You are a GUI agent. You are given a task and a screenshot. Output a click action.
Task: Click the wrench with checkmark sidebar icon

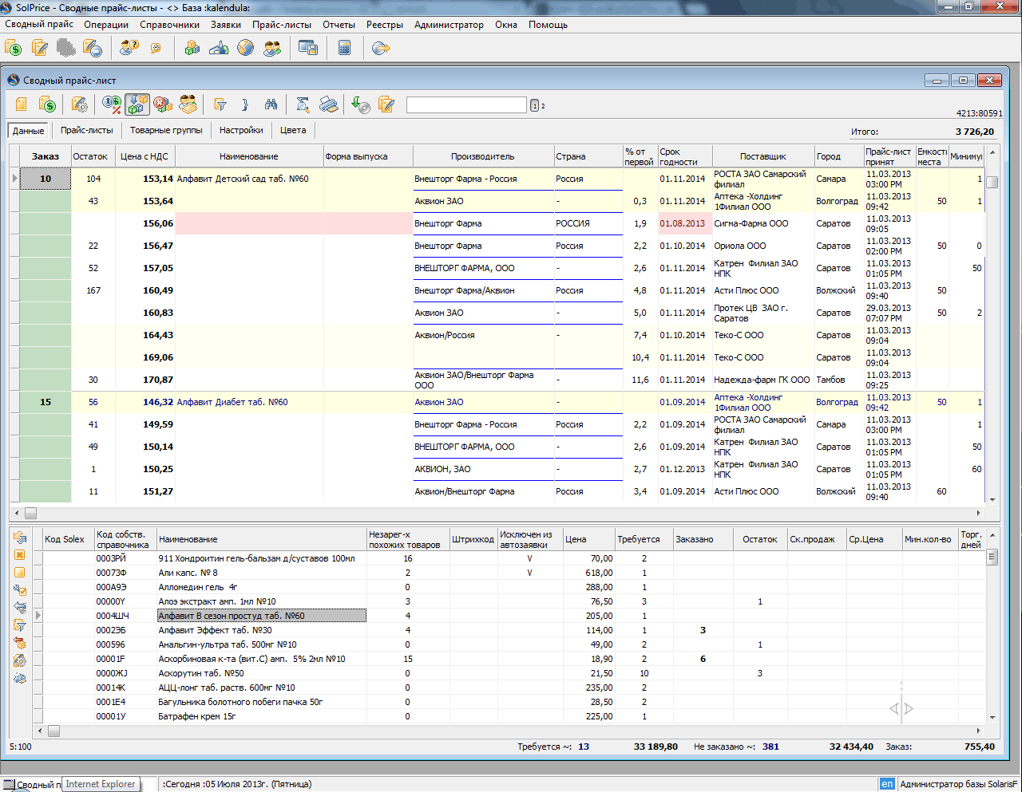coord(20,590)
